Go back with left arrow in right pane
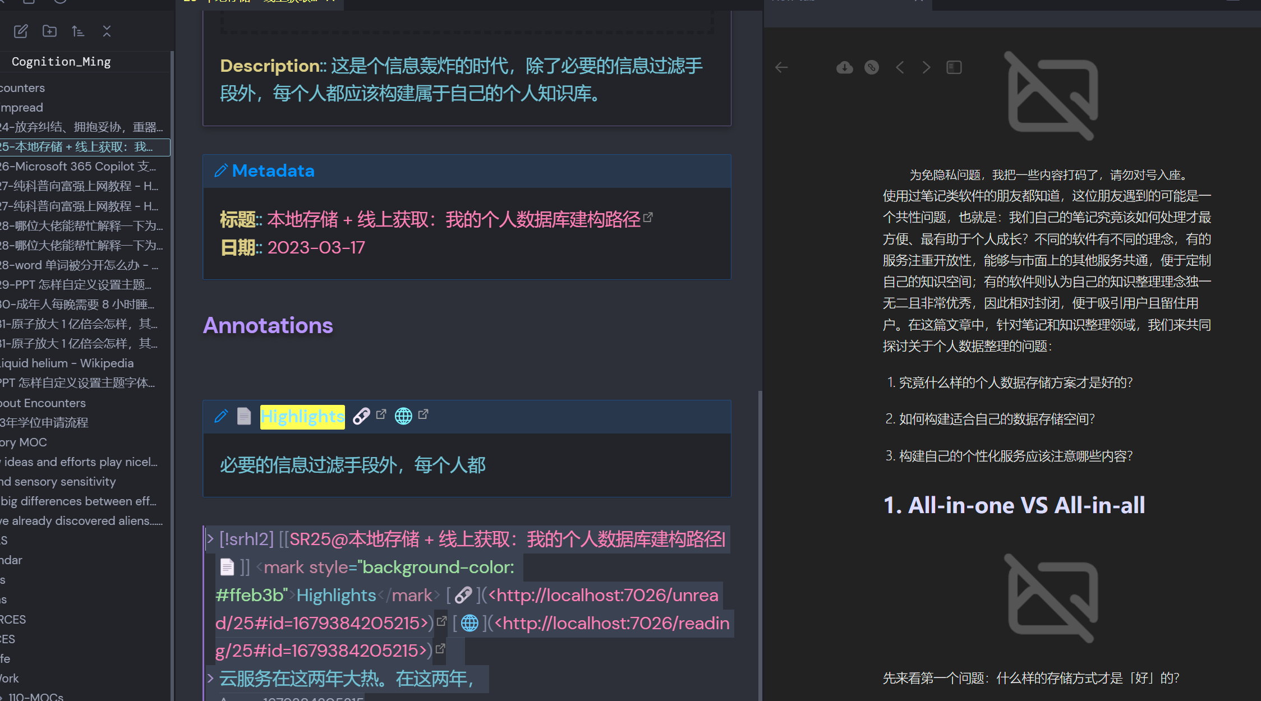The image size is (1261, 701). [781, 68]
